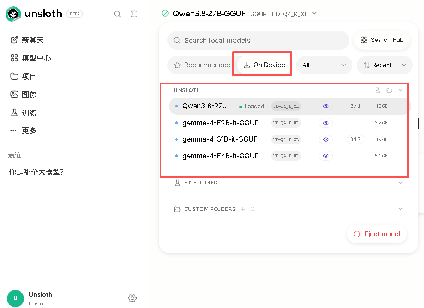Click the Qwen3.8-27B-GGUF header title
The width and height of the screenshot is (424, 308).
209,14
